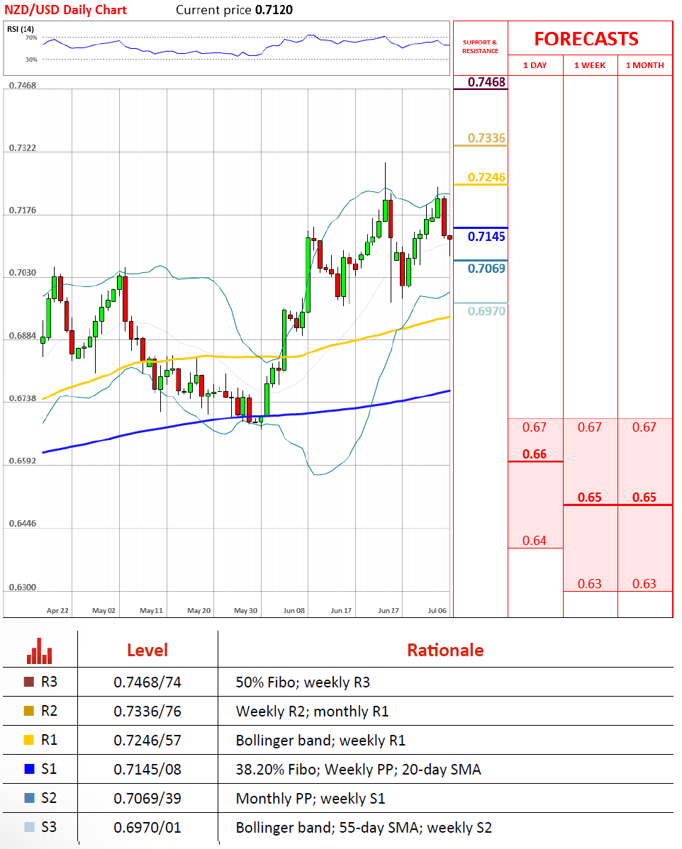Click the FORECASTS heading

pos(586,39)
